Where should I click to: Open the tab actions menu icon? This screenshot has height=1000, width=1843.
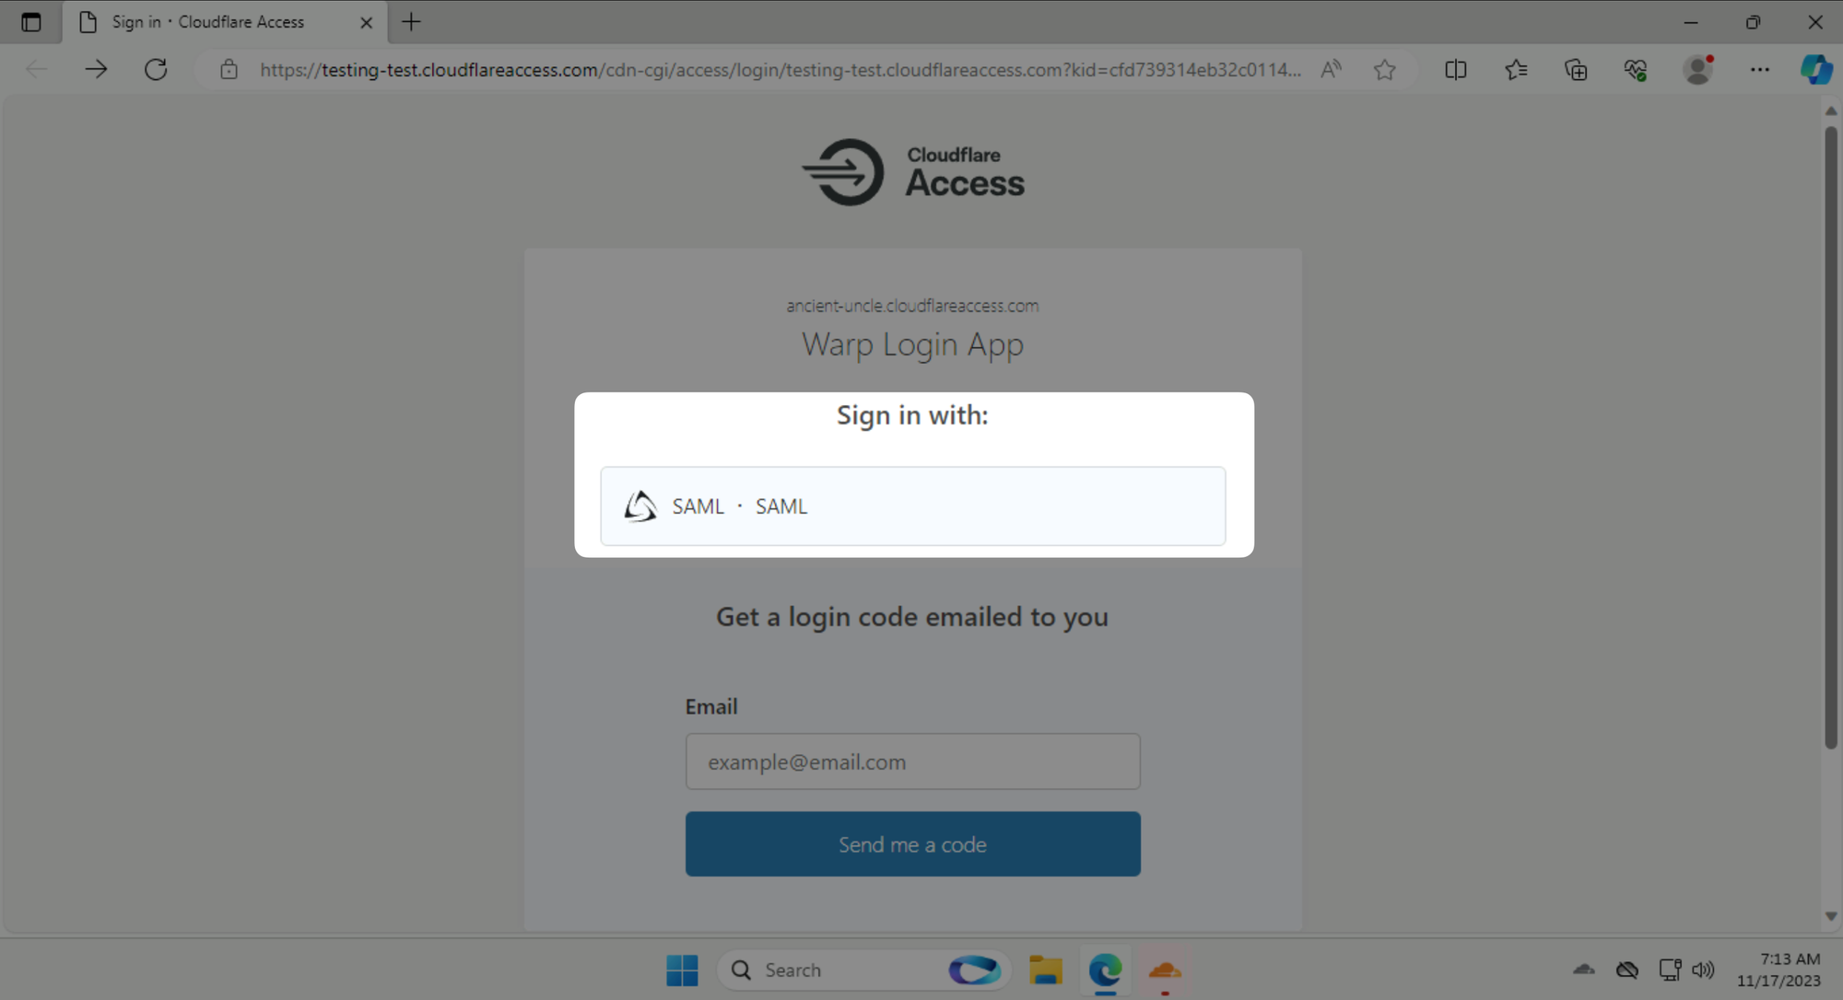(31, 22)
